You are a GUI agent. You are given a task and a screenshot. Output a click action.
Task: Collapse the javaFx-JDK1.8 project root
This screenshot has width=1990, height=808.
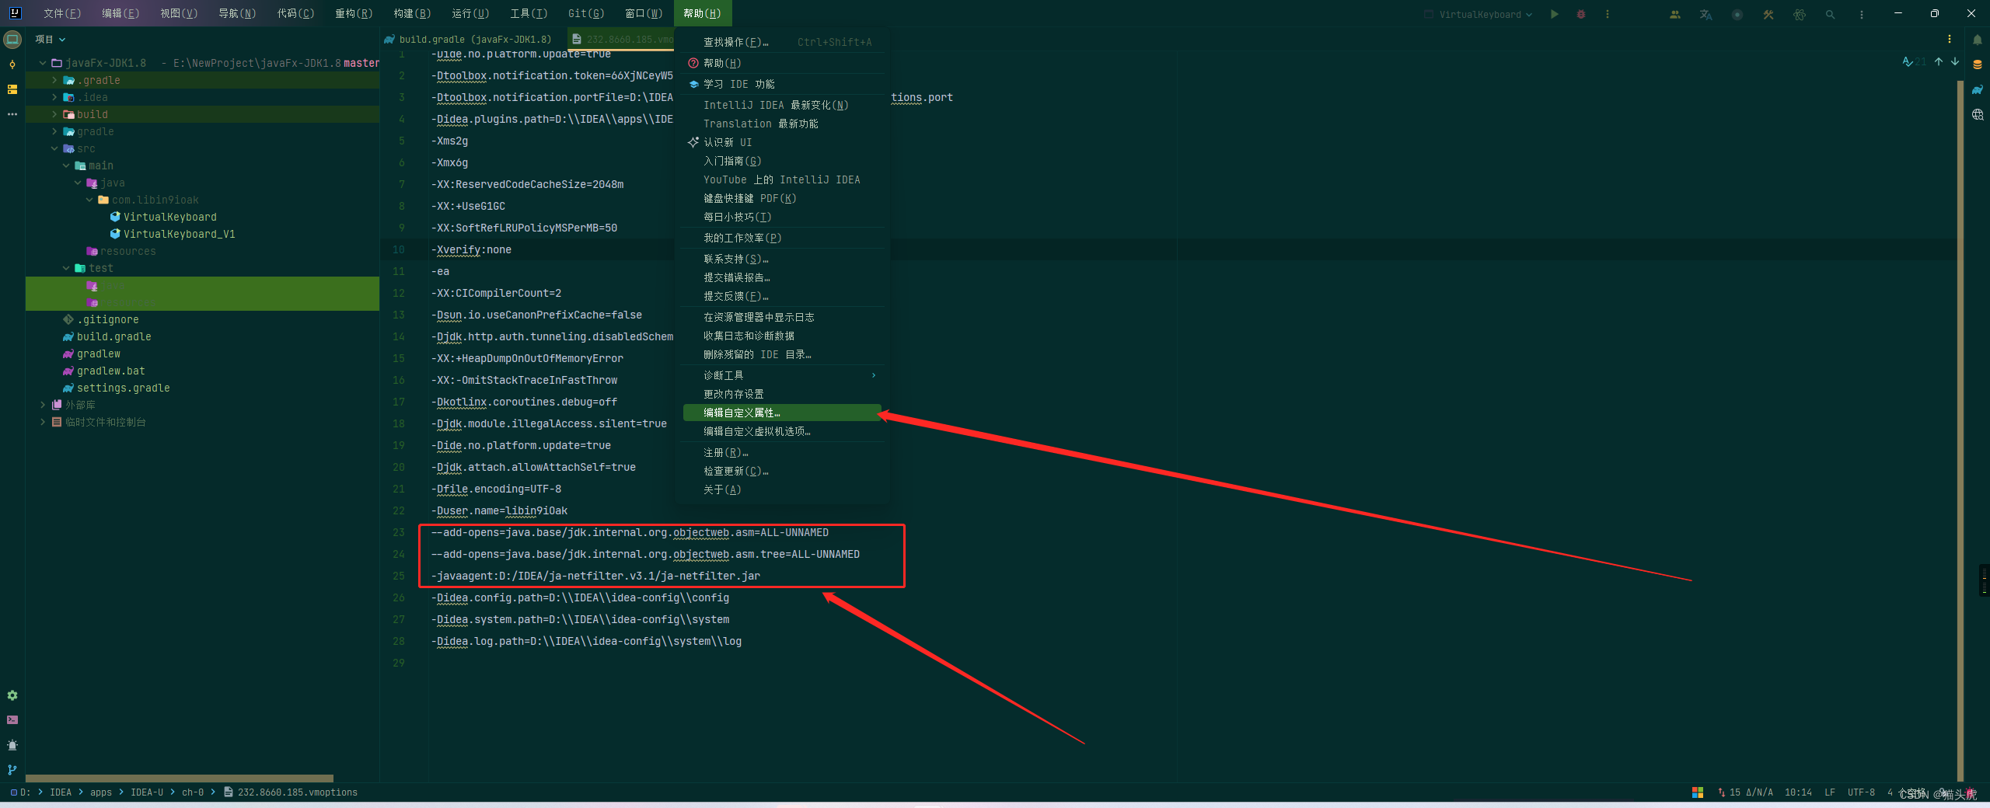(43, 63)
